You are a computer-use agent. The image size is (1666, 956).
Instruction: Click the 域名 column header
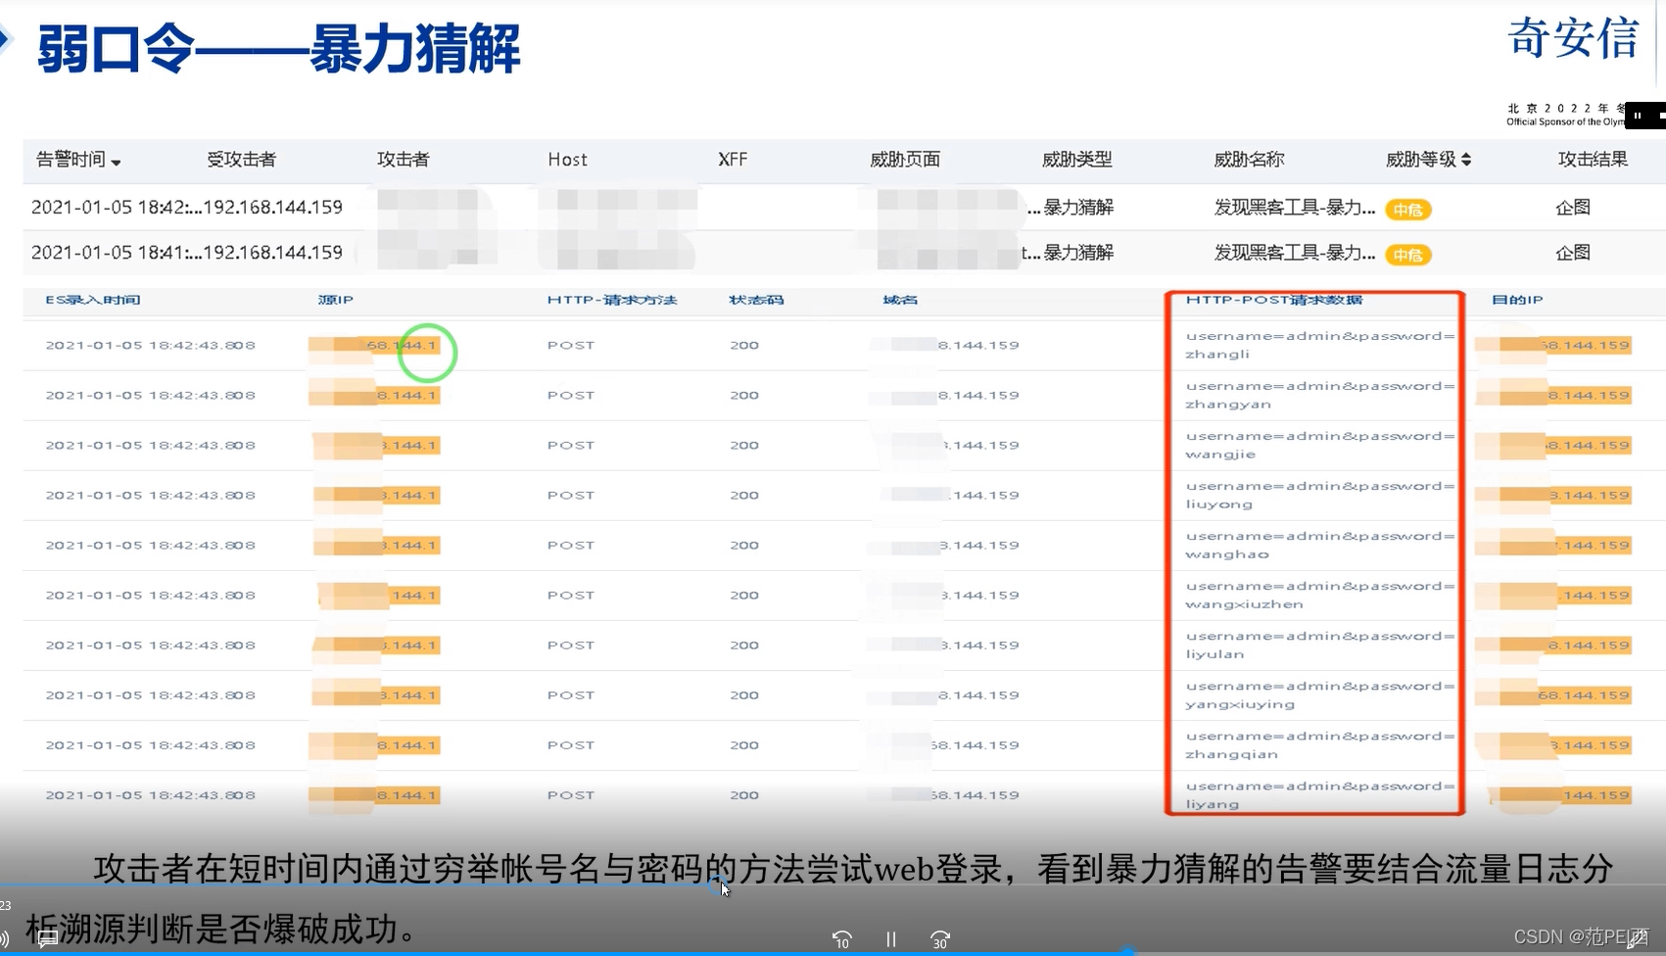tap(899, 300)
